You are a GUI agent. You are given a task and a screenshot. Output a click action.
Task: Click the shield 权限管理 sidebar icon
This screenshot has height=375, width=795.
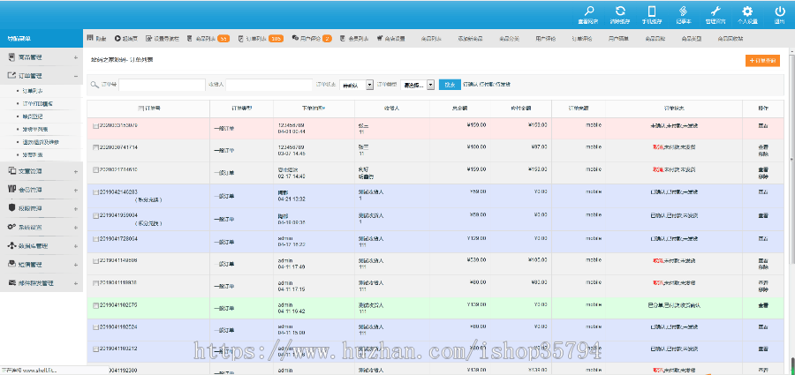pos(11,208)
